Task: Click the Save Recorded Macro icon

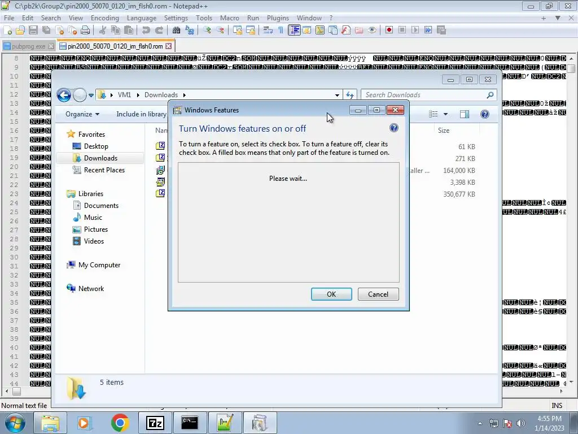Action: click(441, 31)
